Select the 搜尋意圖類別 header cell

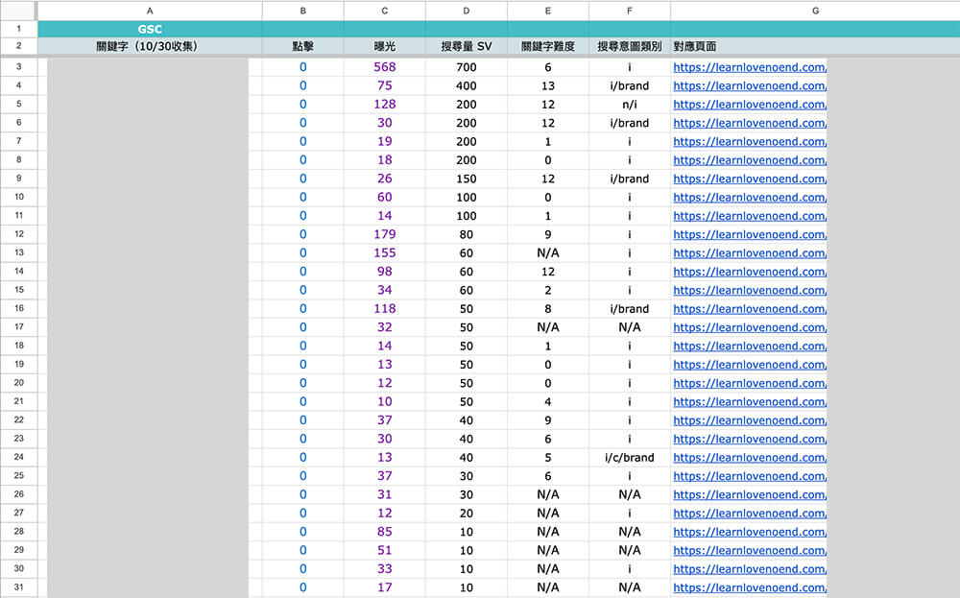click(x=630, y=46)
